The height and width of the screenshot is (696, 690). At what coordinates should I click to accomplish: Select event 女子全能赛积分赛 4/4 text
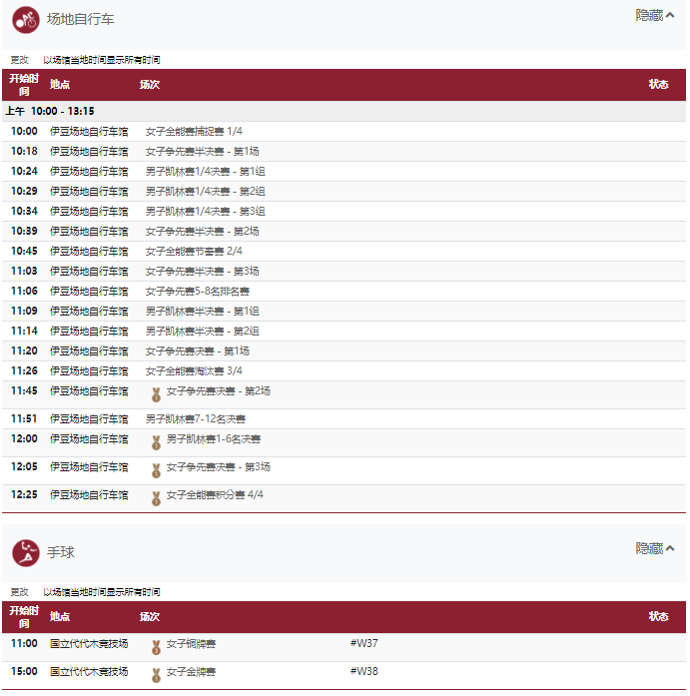coord(215,495)
